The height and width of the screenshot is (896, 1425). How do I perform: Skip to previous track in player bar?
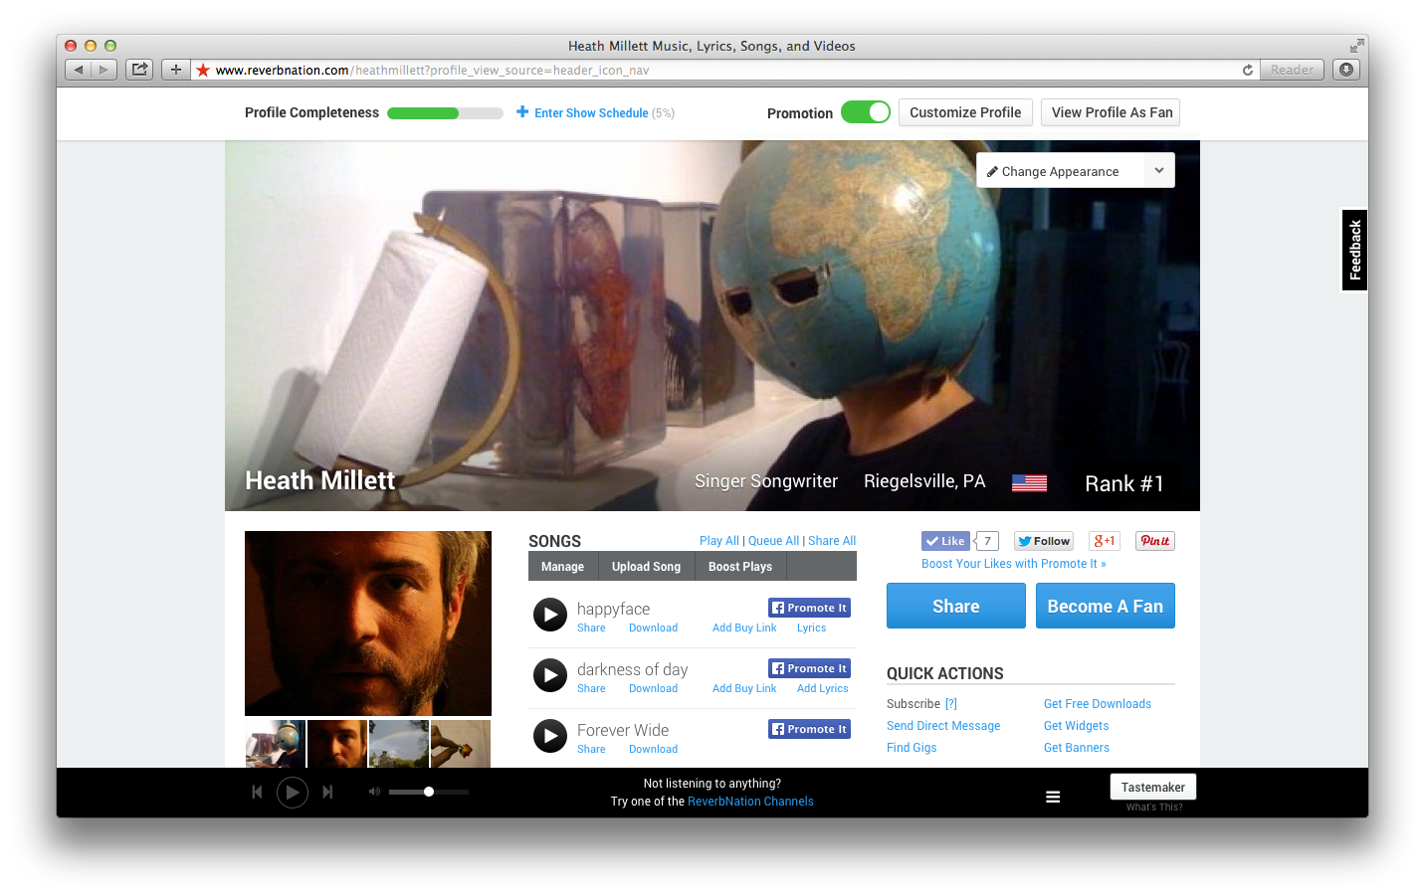[257, 793]
